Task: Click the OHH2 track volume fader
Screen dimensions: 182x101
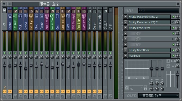Action: coord(26,68)
